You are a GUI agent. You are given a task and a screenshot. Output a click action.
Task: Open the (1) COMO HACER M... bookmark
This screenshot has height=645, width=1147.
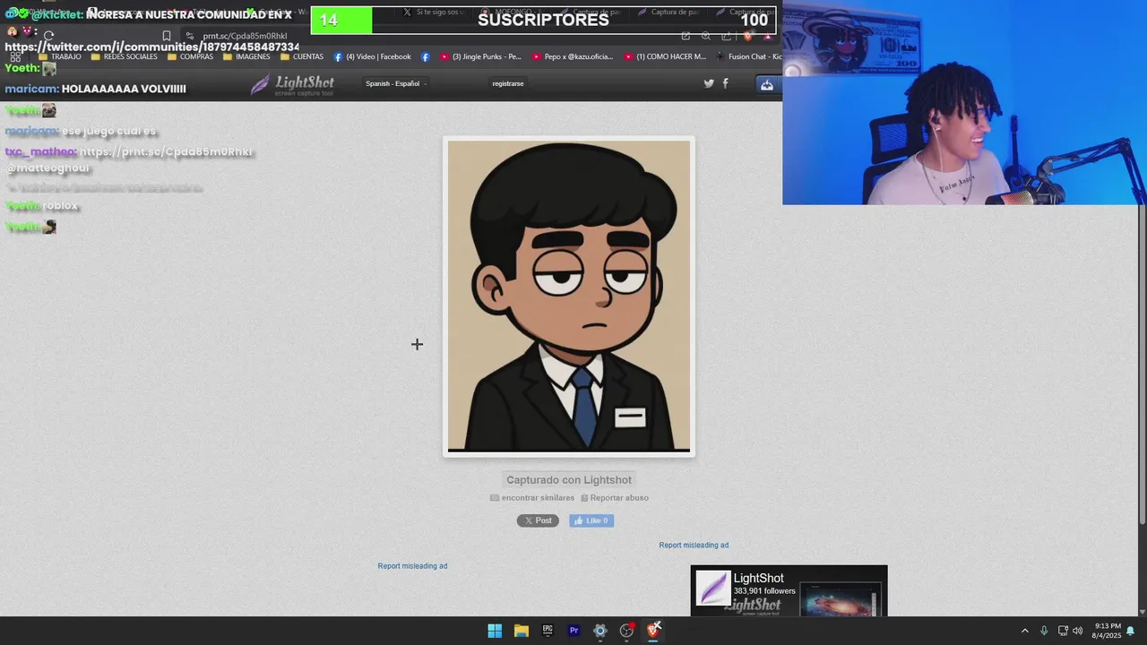coord(666,56)
